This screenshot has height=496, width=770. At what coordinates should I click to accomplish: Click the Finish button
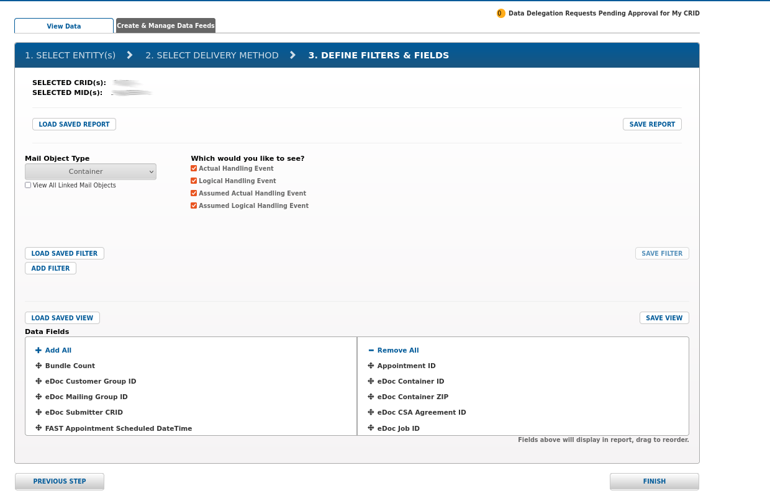pos(654,481)
